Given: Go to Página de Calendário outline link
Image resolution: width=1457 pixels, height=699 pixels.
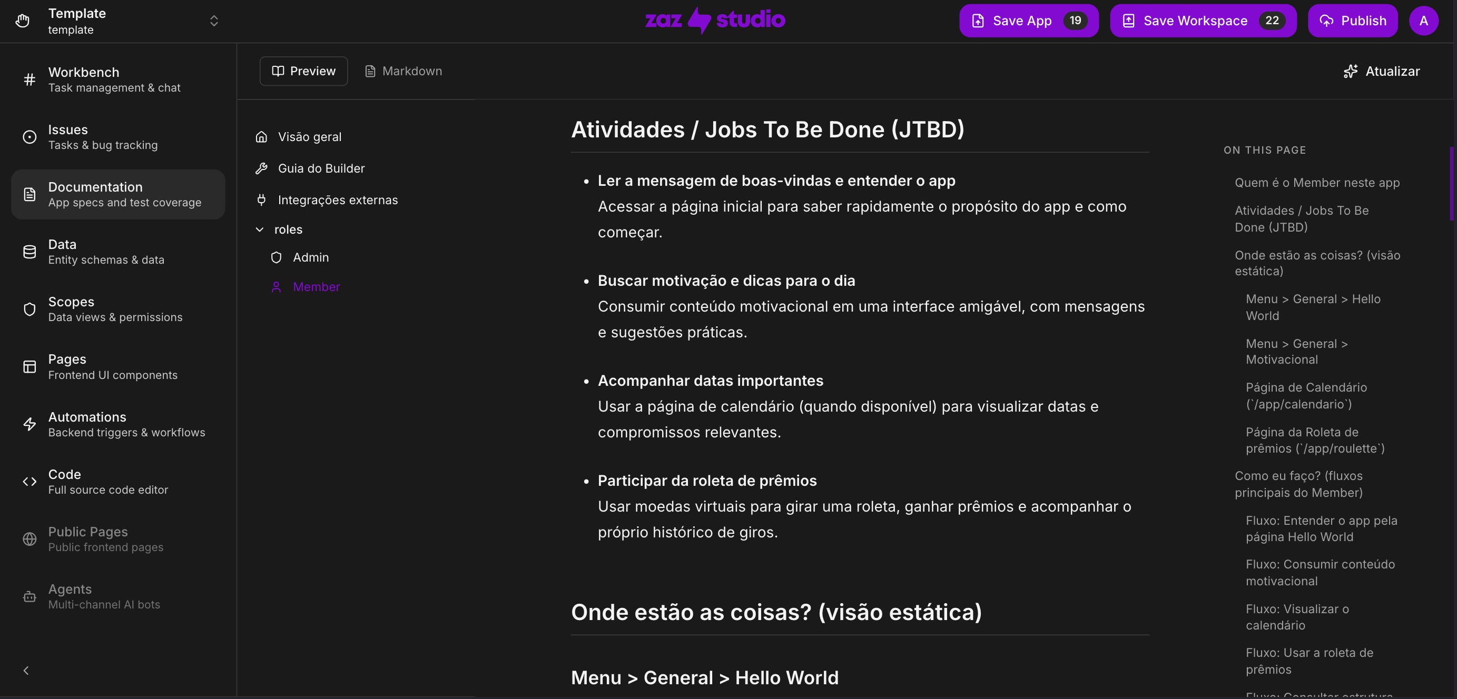Looking at the screenshot, I should pos(1306,395).
